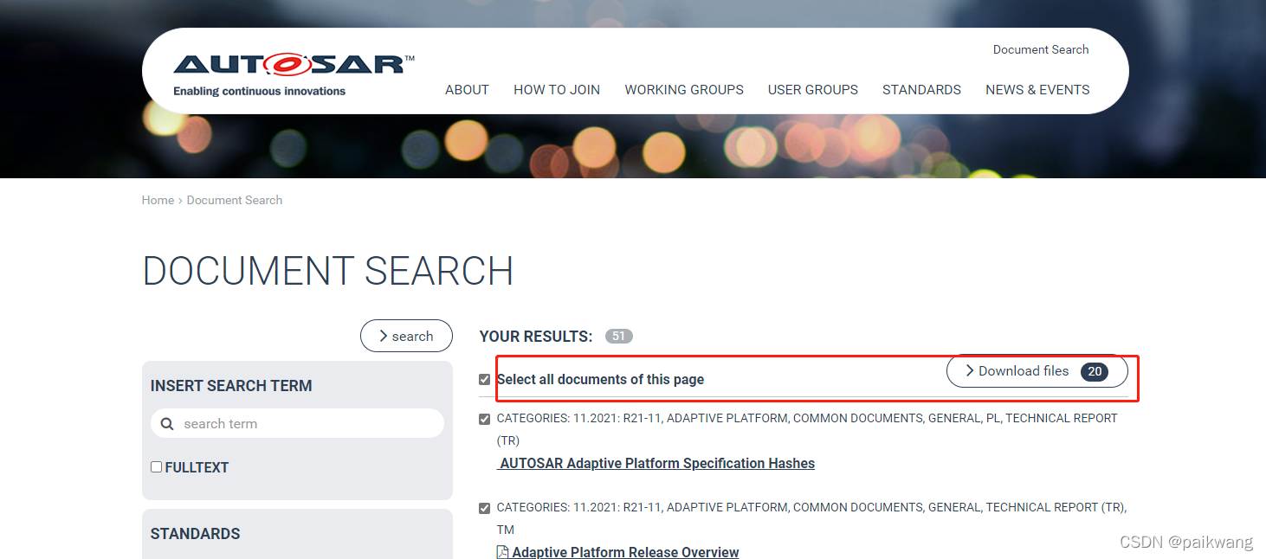The height and width of the screenshot is (559, 1266).
Task: Click the INSERT SEARCH TERM heading
Action: coord(231,386)
